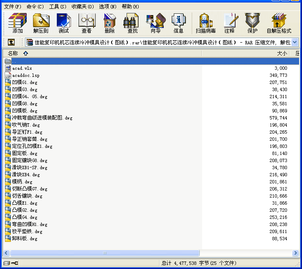302x269 pixels.
Task: Click the key icon in status bar
Action: click(x=15, y=263)
